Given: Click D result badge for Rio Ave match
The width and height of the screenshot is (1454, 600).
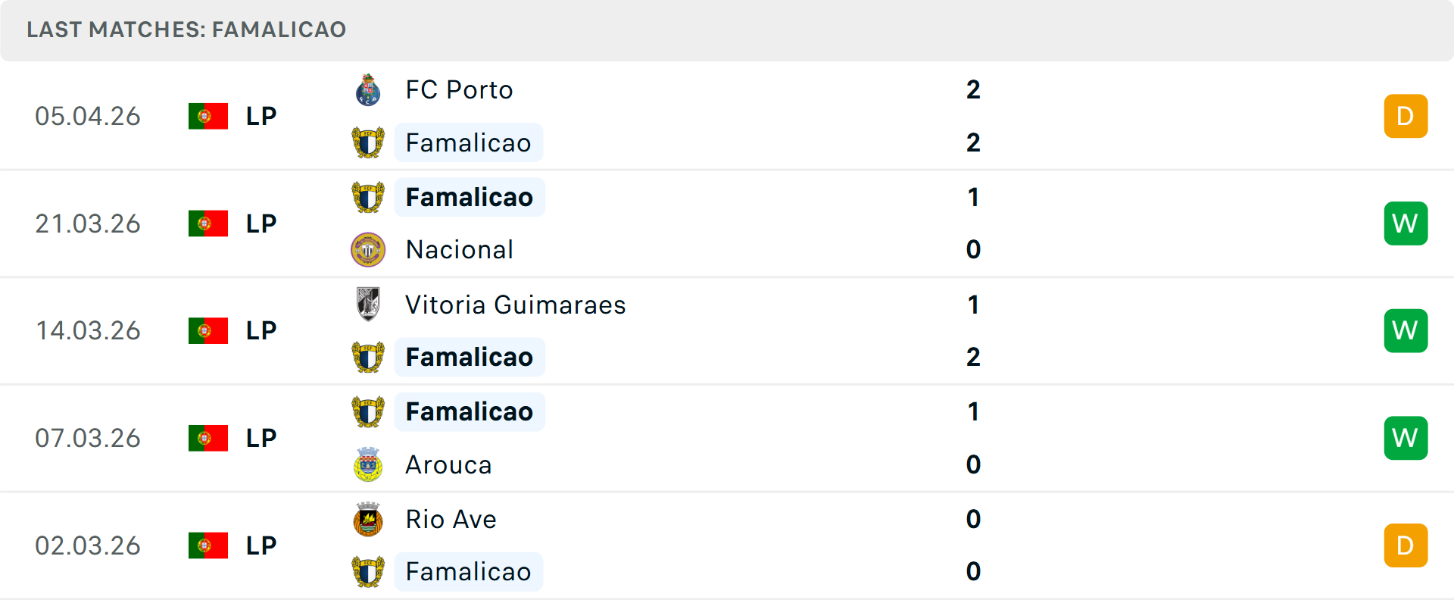Looking at the screenshot, I should point(1406,545).
